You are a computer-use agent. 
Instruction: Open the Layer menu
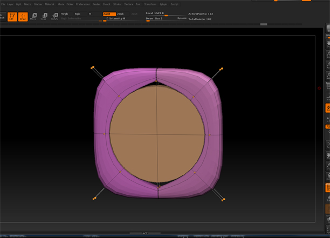[10, 4]
